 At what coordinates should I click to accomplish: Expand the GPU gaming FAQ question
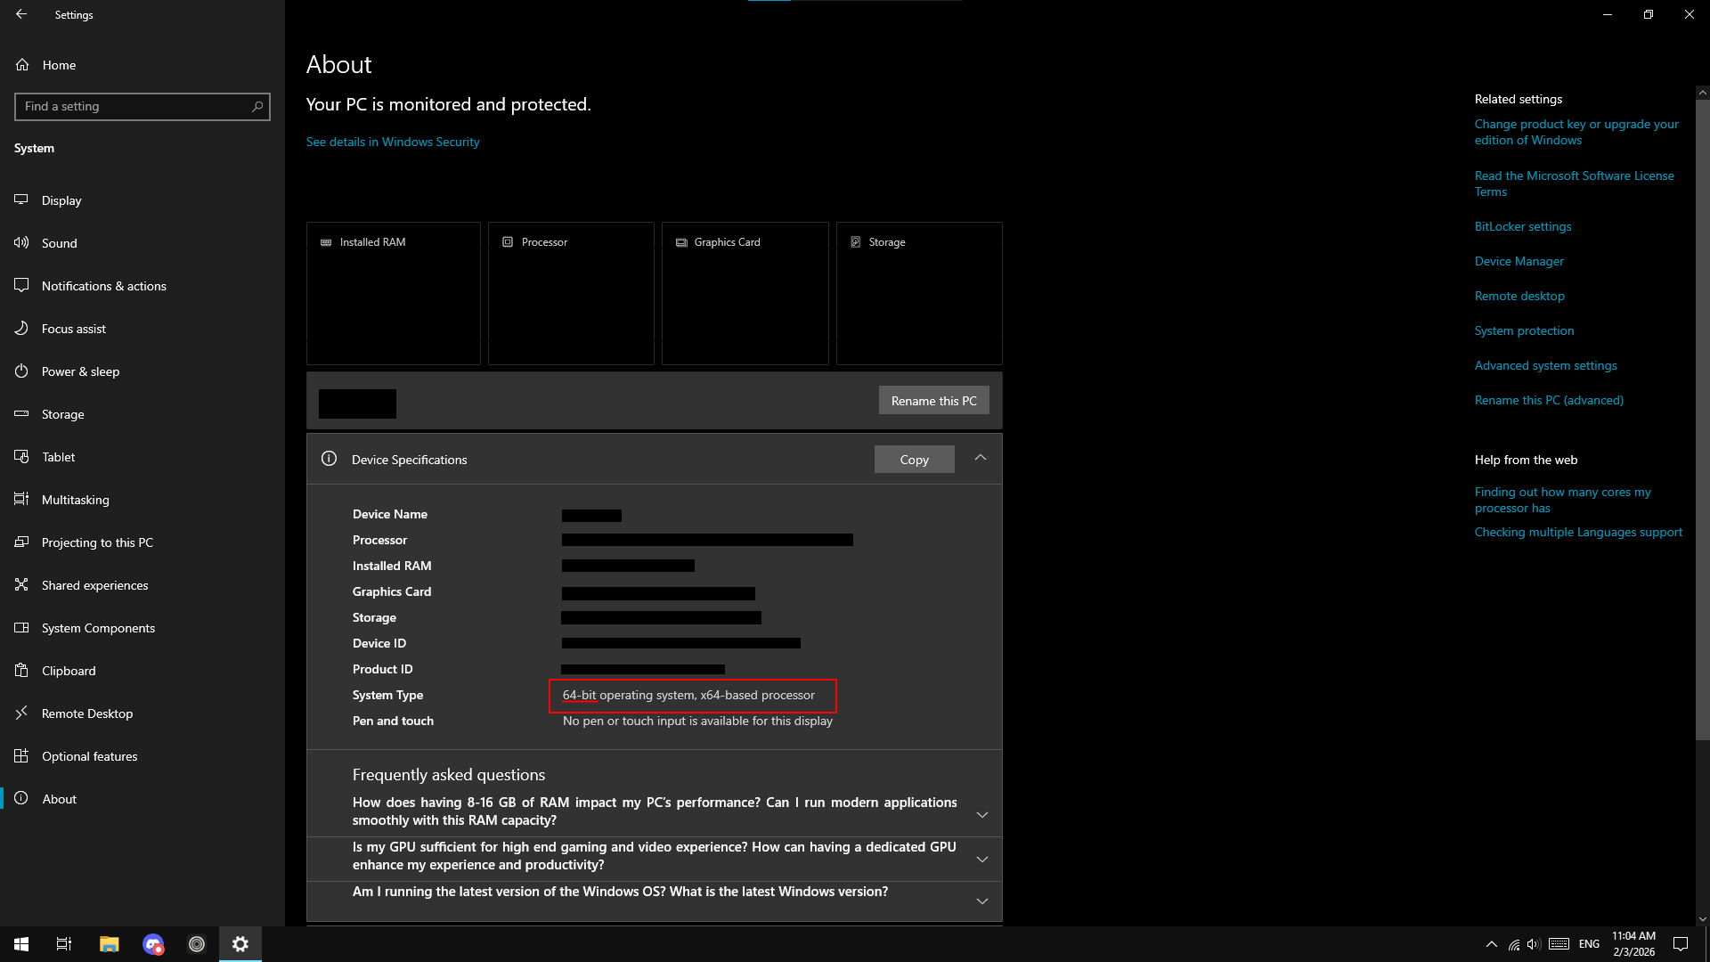(981, 860)
